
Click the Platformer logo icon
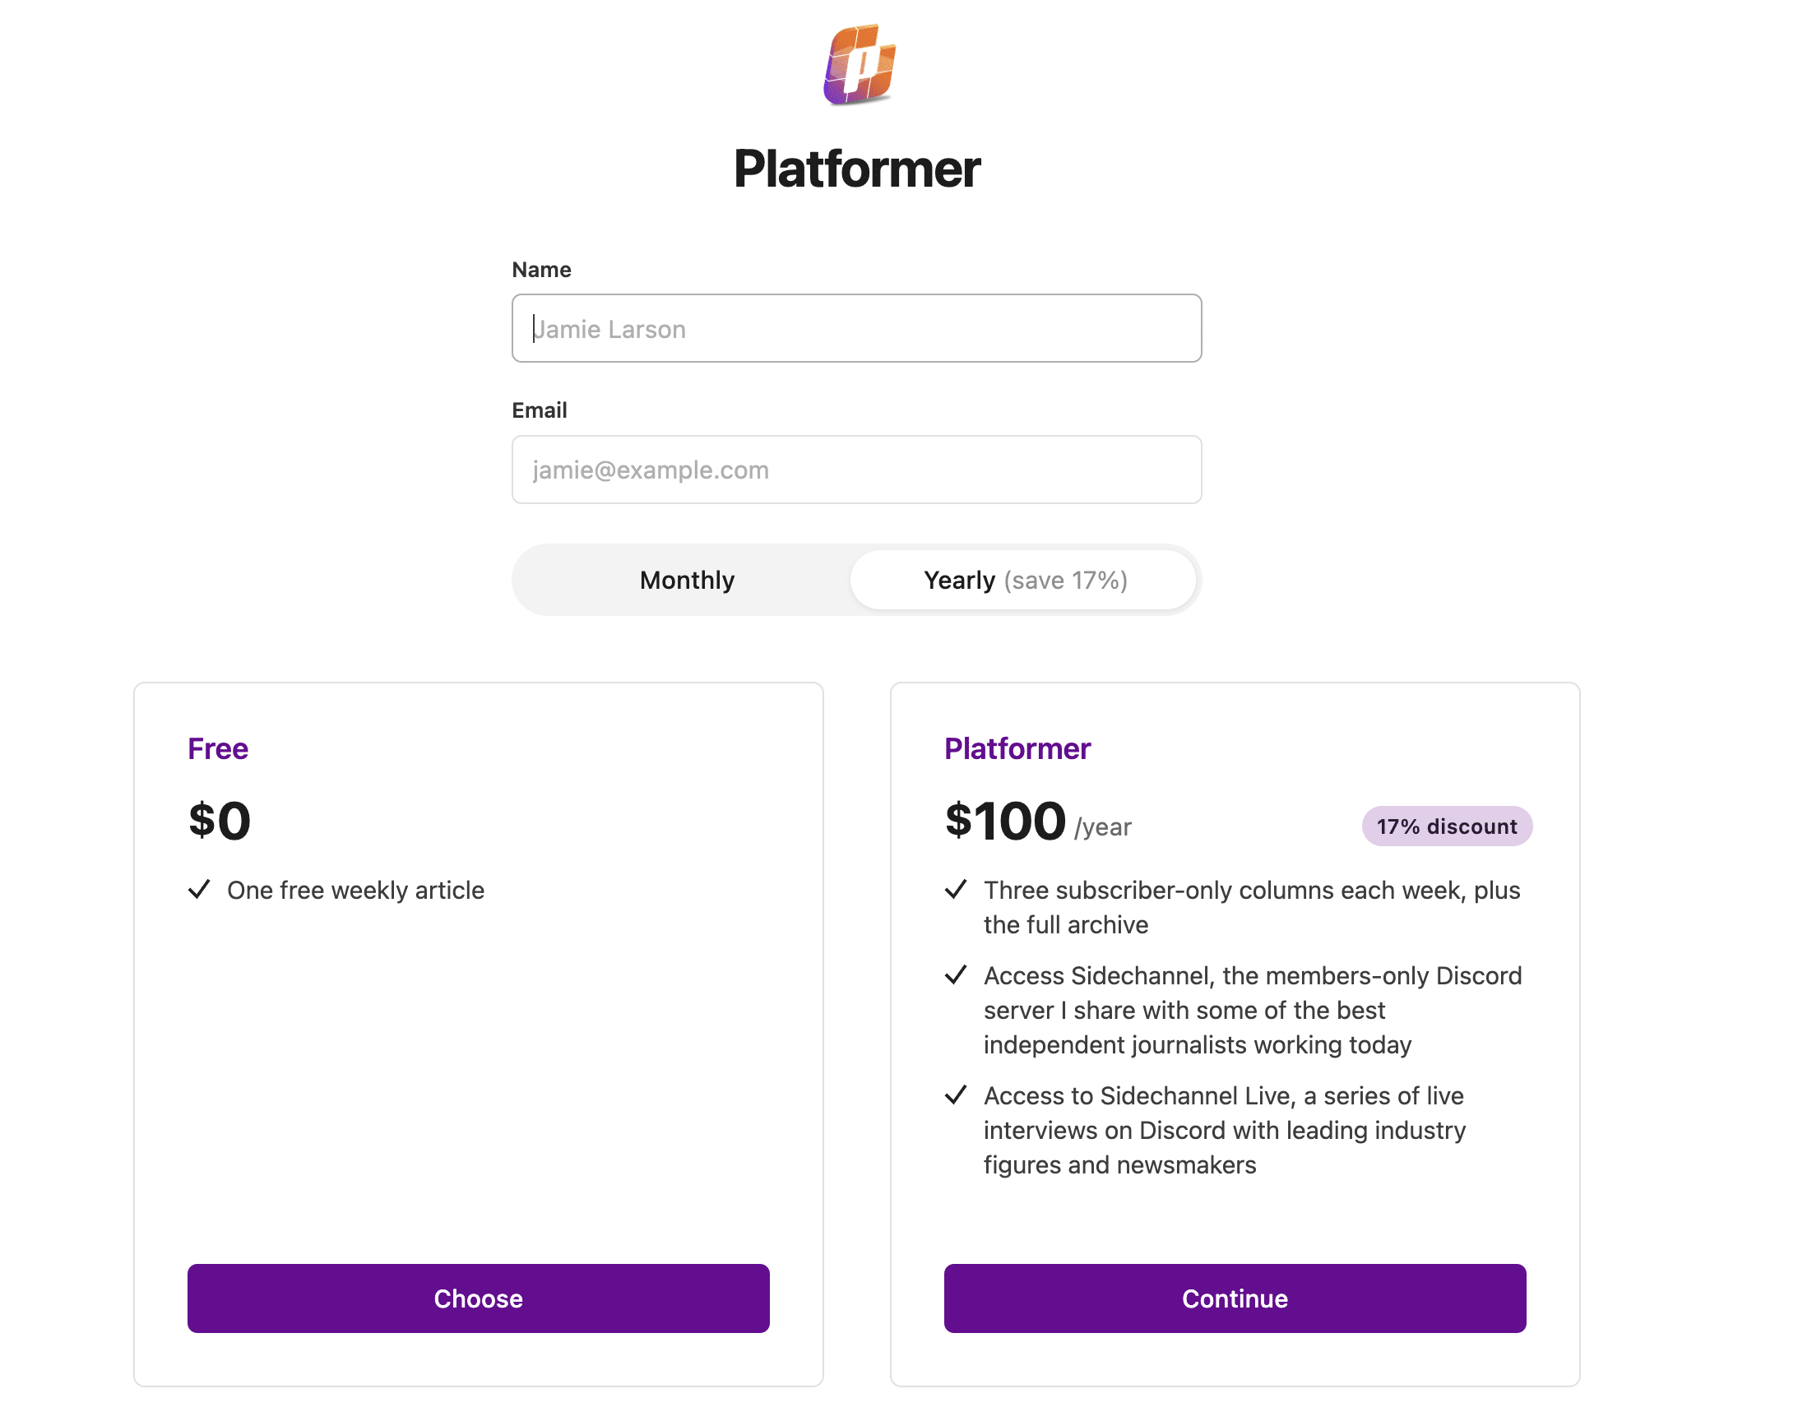859,65
